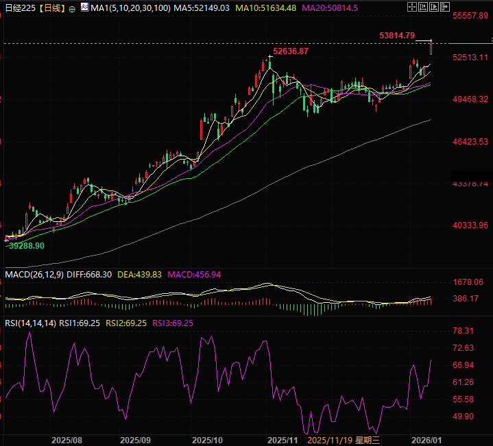Viewport: 493px width, 446px height.
Task: Click the 52636.87 high price marker
Action: pos(290,51)
